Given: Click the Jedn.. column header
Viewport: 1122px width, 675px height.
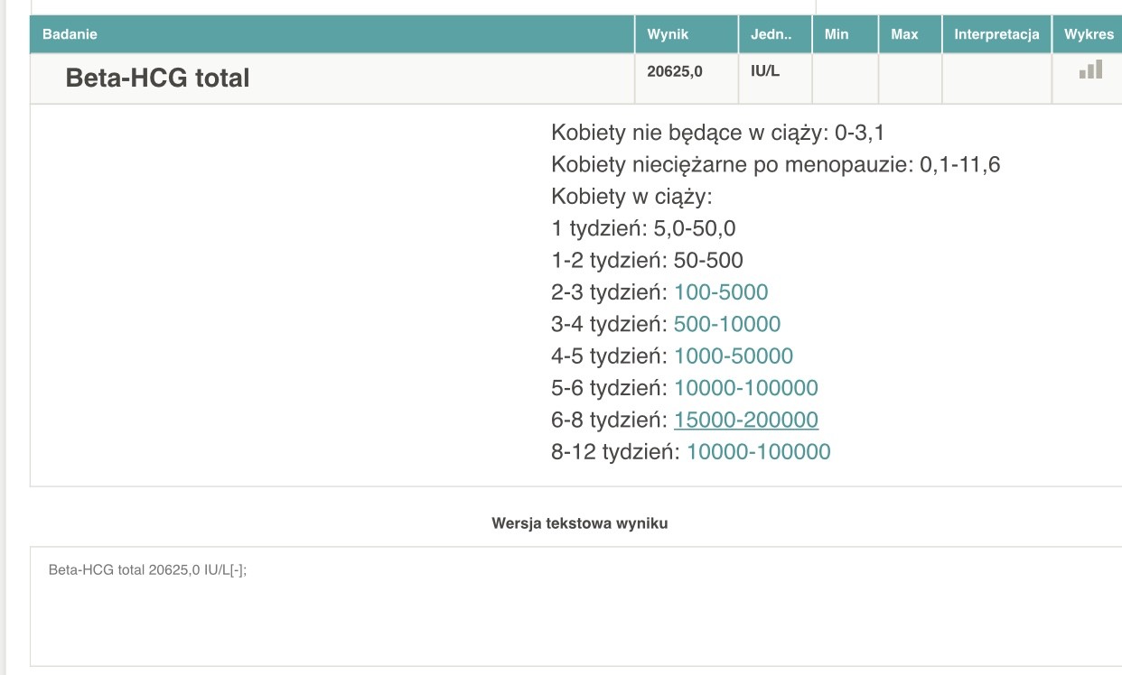Looking at the screenshot, I should click(x=771, y=34).
